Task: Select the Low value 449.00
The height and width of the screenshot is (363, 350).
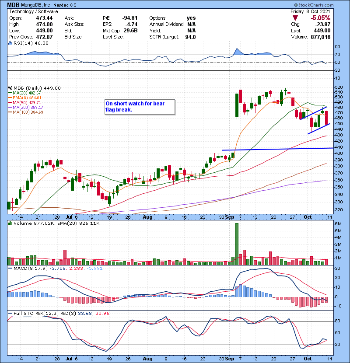Action: (x=44, y=31)
